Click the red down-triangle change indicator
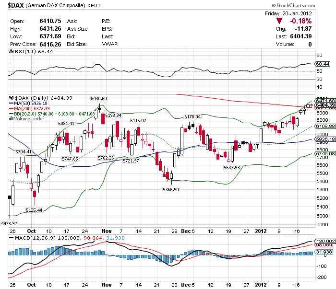The width and height of the screenshot is (336, 289). [279, 21]
